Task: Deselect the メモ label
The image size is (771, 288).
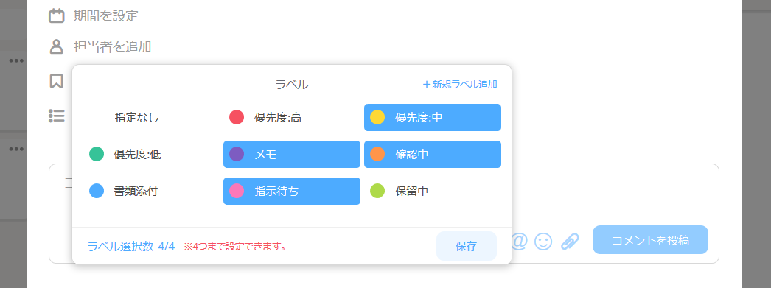Action: [x=292, y=155]
